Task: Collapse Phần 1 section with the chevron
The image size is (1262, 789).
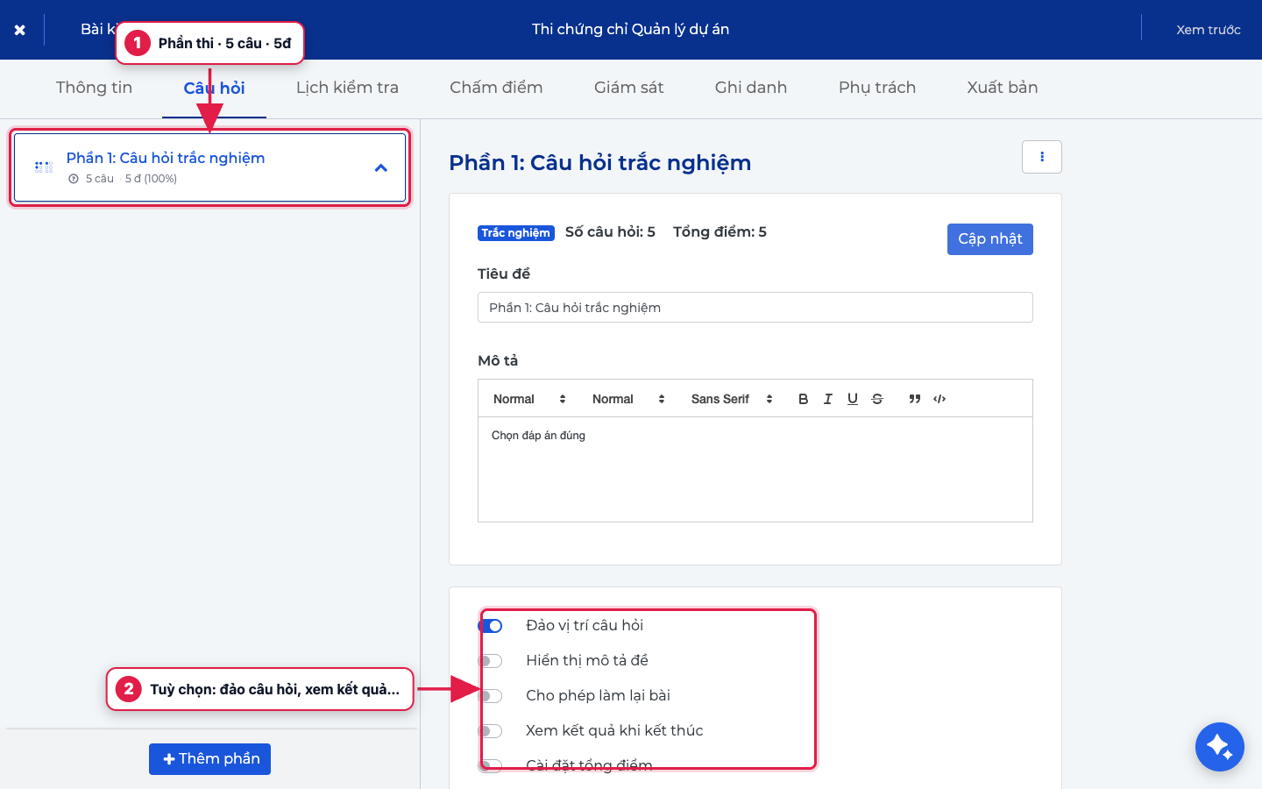Action: 380,167
